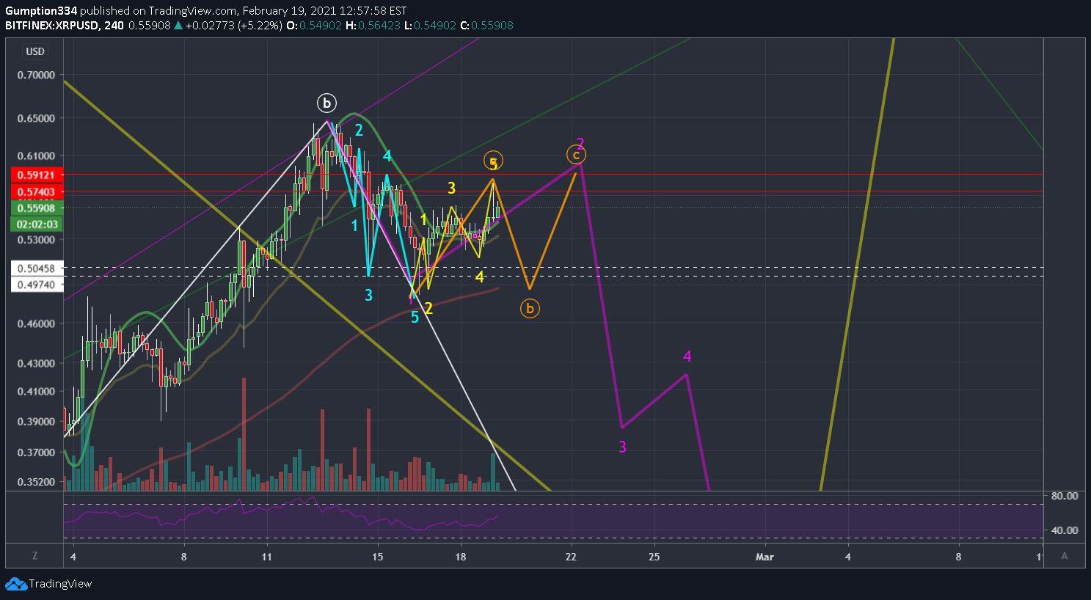Click the 22 date label on the time axis
The image size is (1091, 600).
coord(571,557)
